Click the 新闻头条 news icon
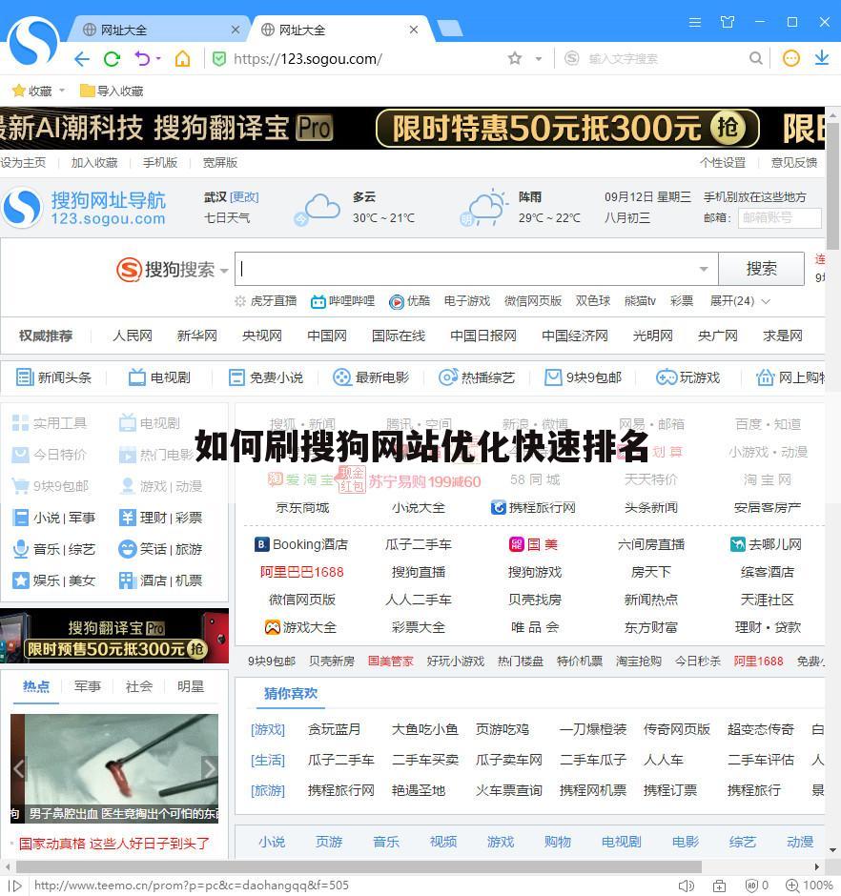Screen dimensions: 841x896 click(x=23, y=377)
